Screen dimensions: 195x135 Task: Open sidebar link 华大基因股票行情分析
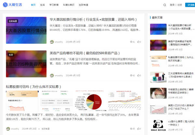[x=181, y=27]
